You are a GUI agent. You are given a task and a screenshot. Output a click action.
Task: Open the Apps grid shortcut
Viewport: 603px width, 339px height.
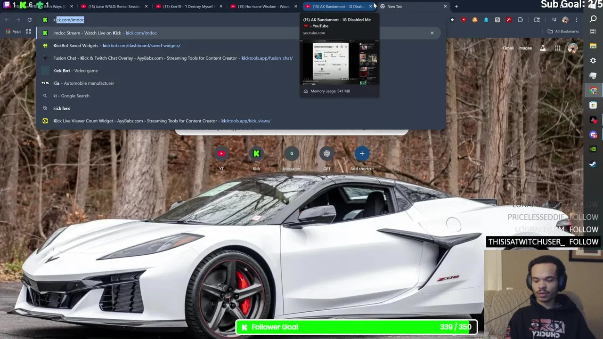[x=13, y=32]
